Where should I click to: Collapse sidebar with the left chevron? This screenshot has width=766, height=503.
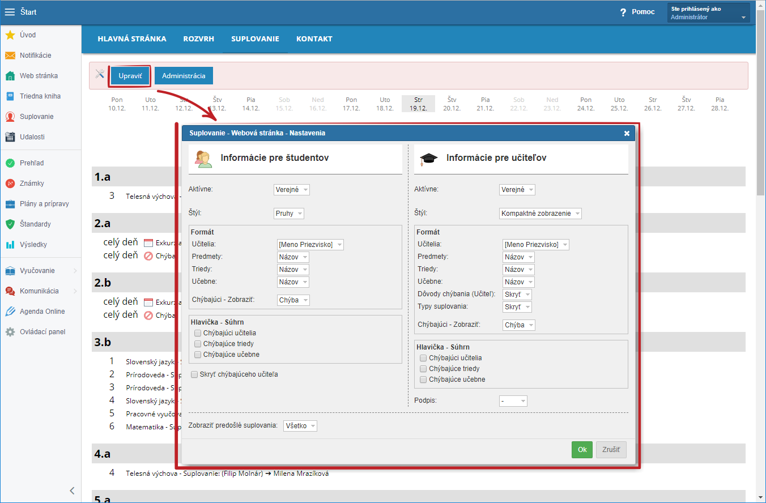click(x=72, y=491)
